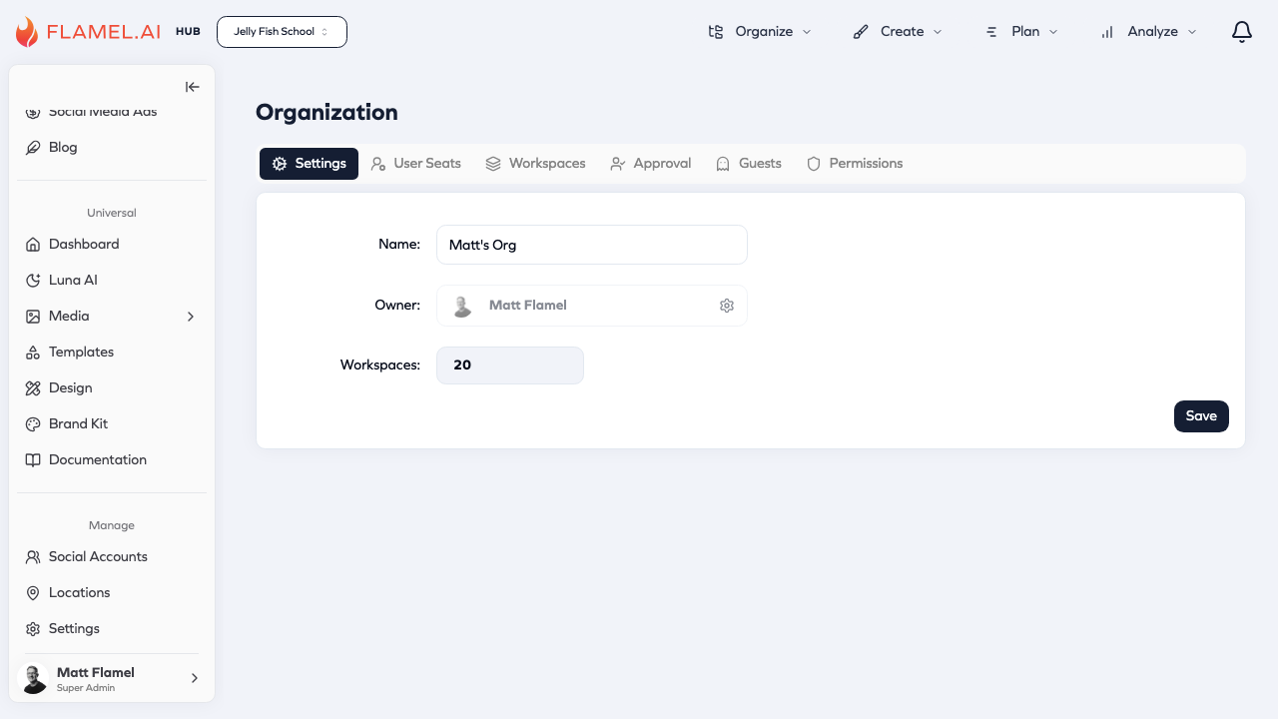
Task: Open Brand Kit in the sidebar
Action: tap(112, 423)
